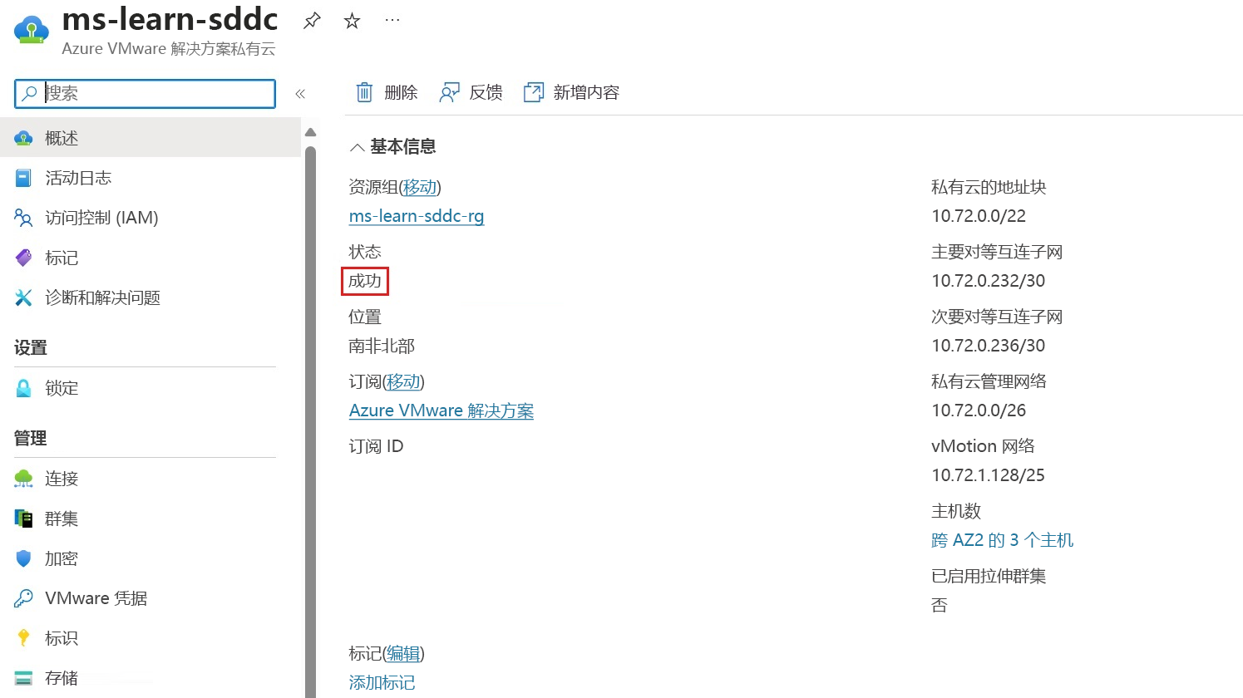Open subscription Azure VMware 解决方案
Viewport: 1243px width, 698px height.
[x=441, y=410]
